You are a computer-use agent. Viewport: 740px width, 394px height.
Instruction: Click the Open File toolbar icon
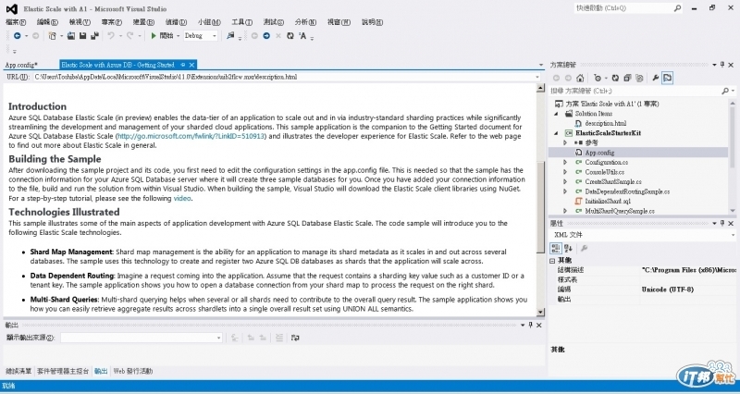pos(71,36)
